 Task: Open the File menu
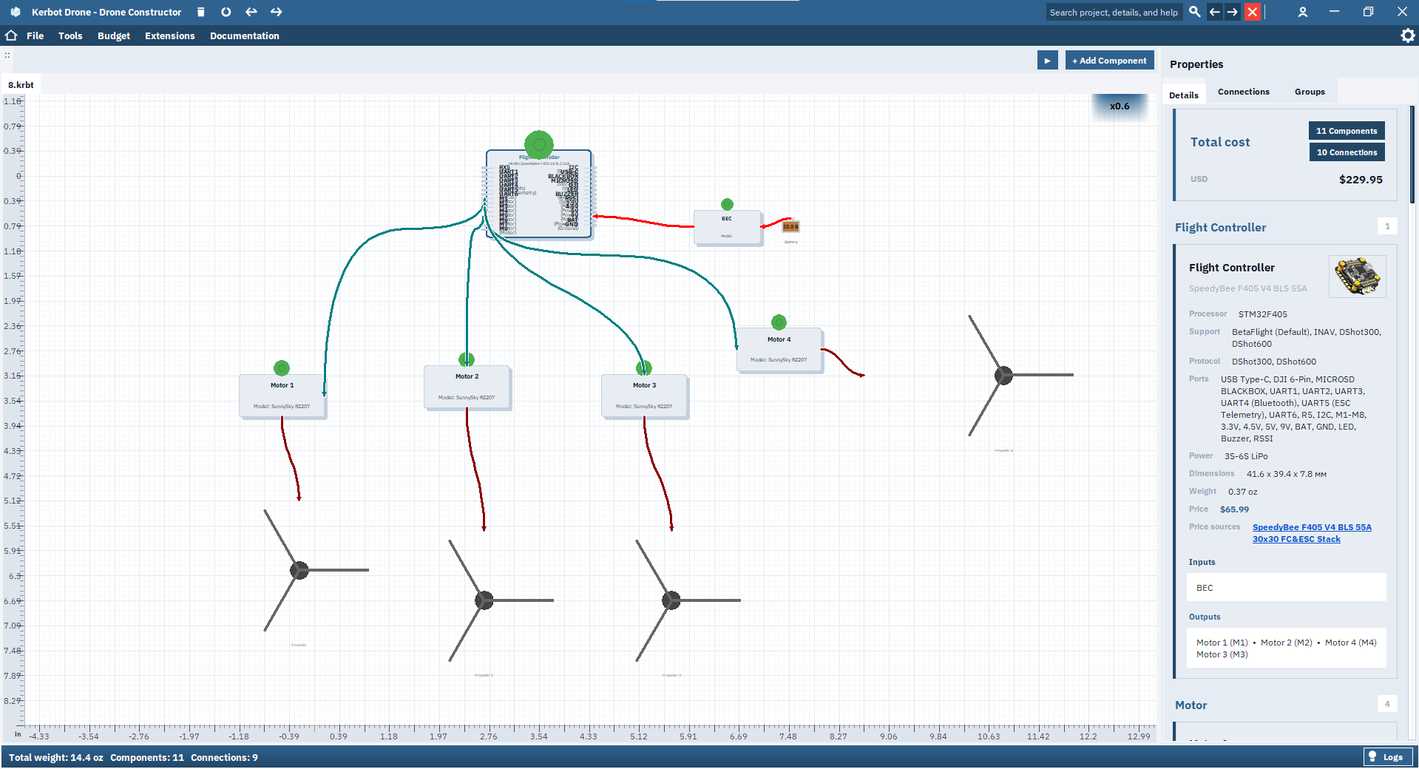(x=35, y=35)
